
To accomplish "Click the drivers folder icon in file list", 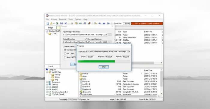I will point(81,76).
